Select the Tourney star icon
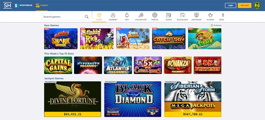The image size is (265, 120). [x=113, y=15]
